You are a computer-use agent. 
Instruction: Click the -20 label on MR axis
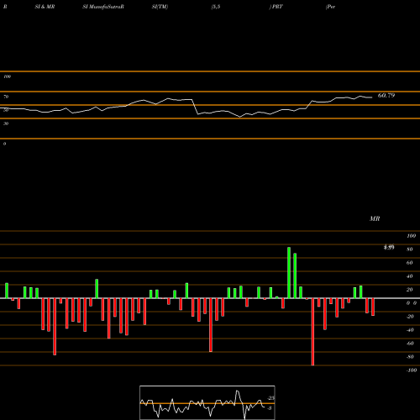click(410, 317)
